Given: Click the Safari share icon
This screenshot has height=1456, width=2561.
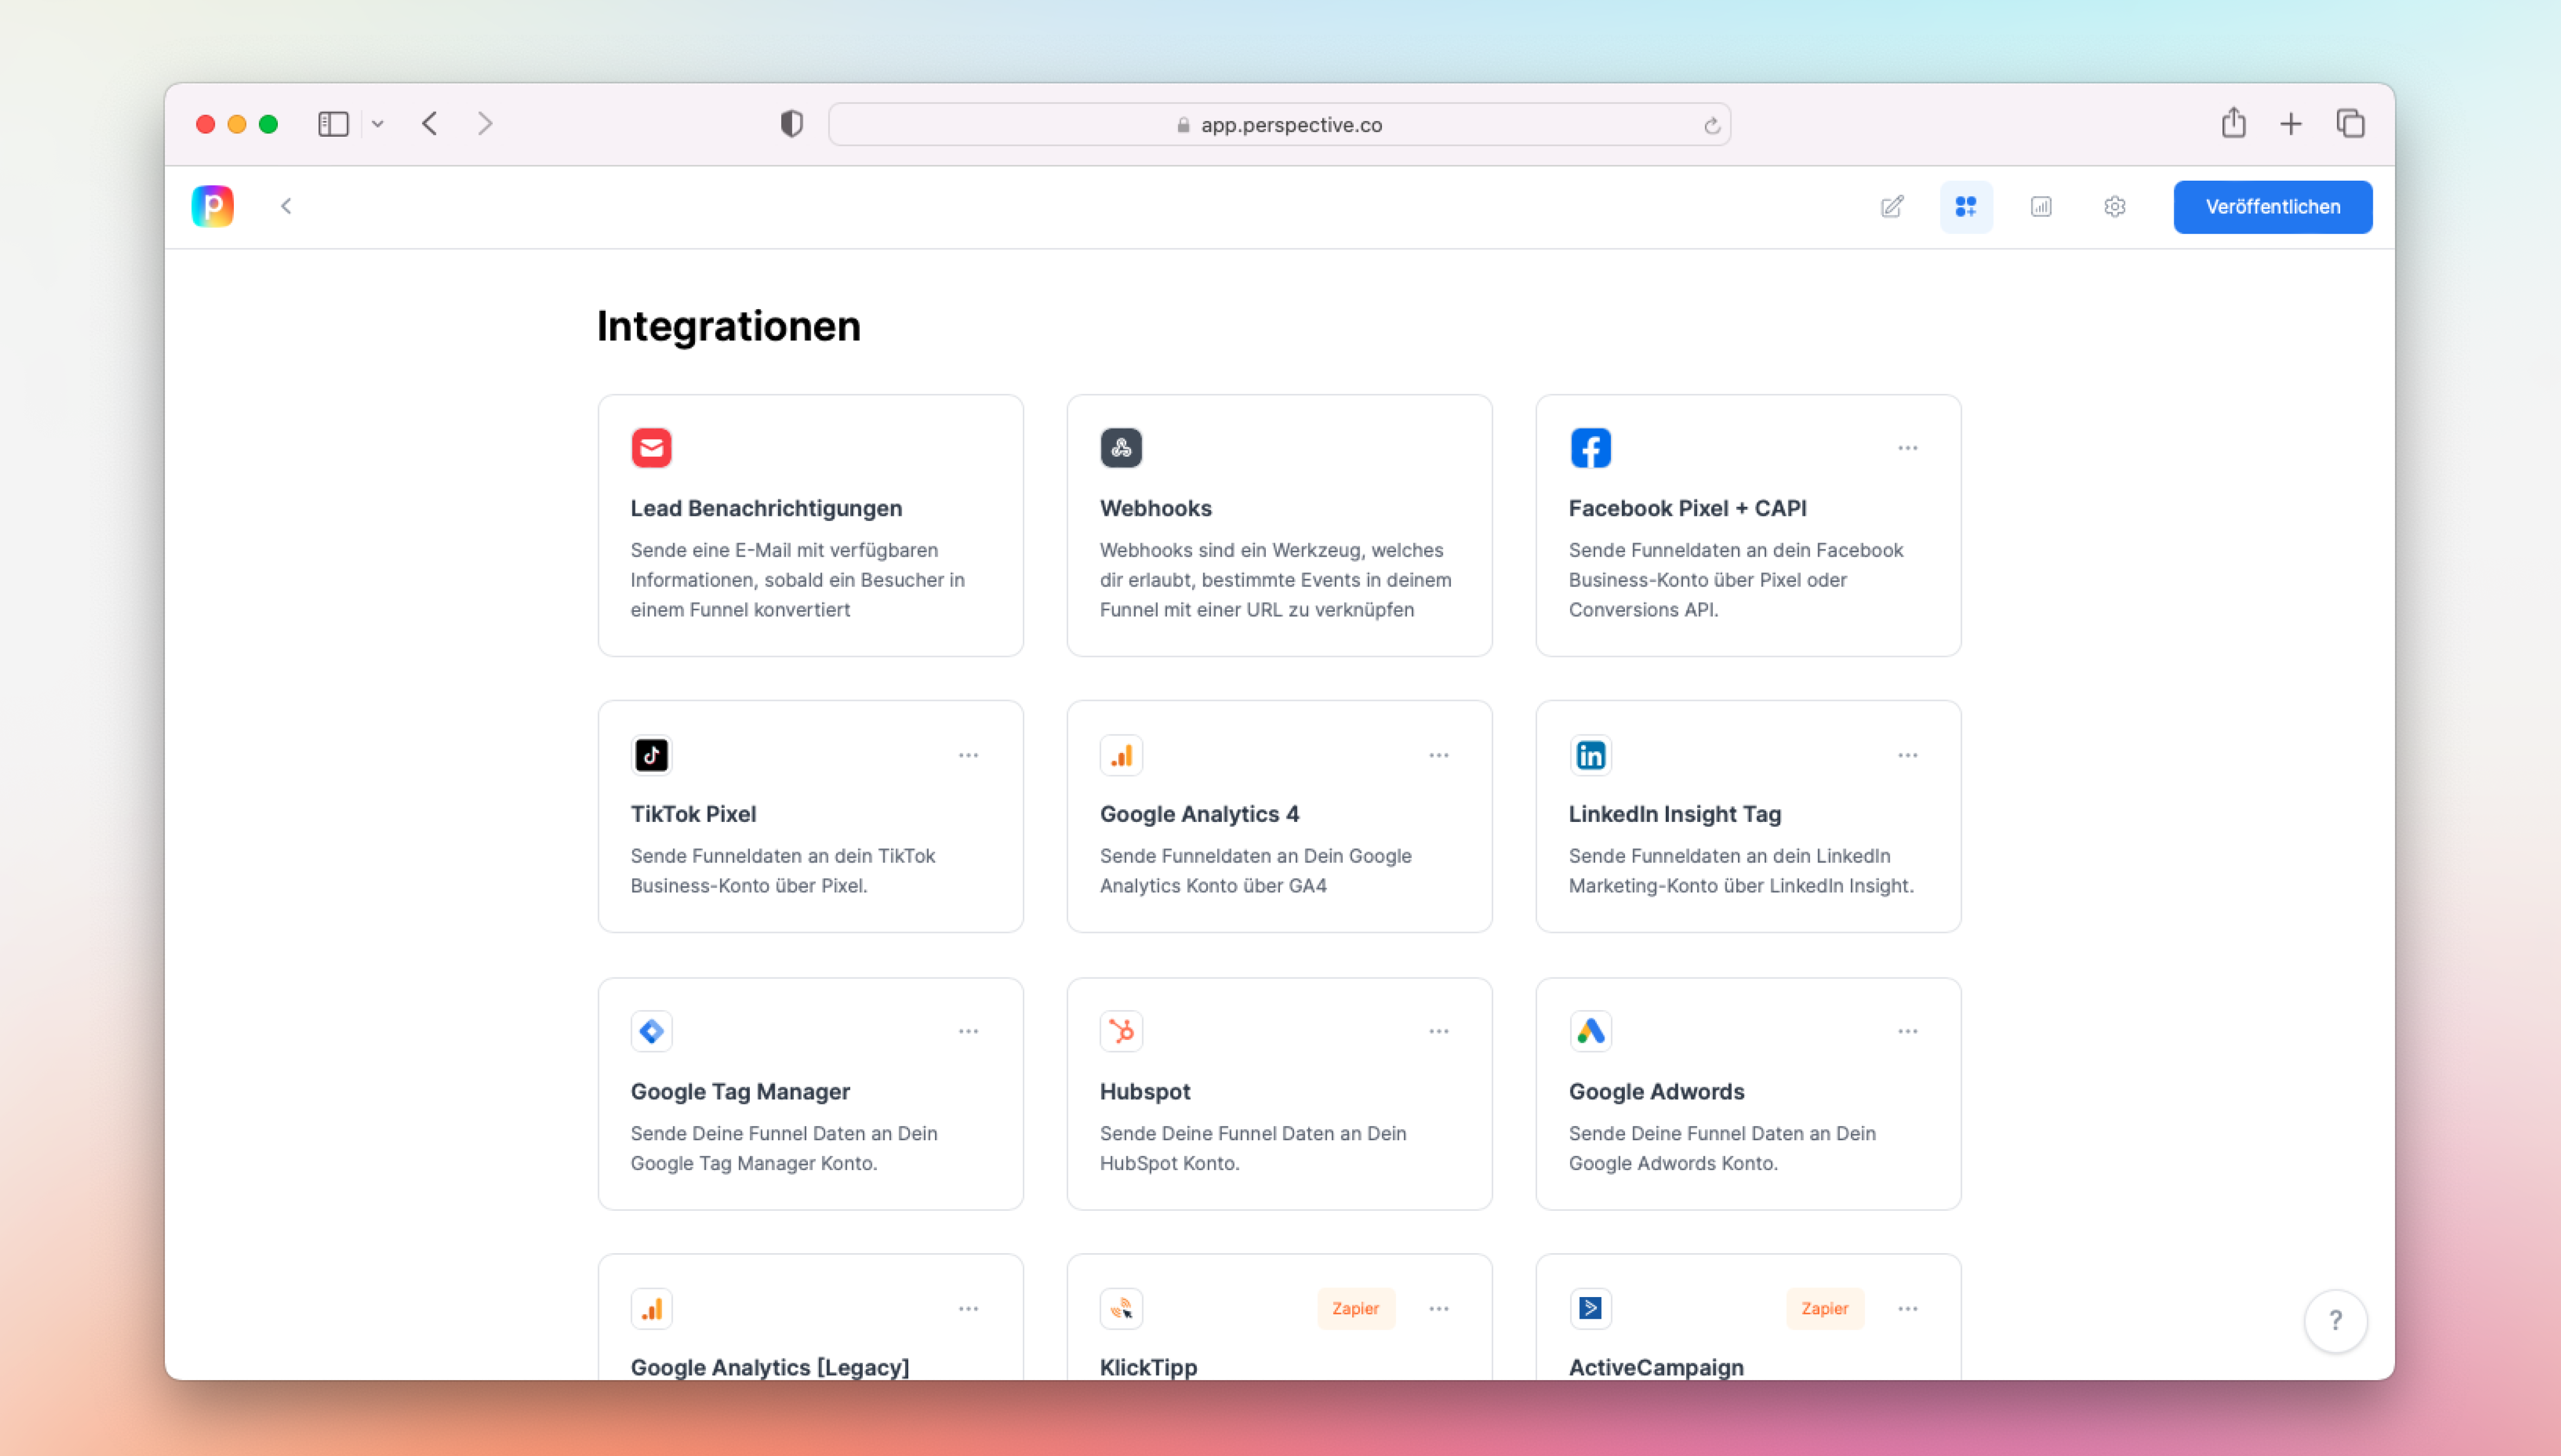Looking at the screenshot, I should point(2233,124).
